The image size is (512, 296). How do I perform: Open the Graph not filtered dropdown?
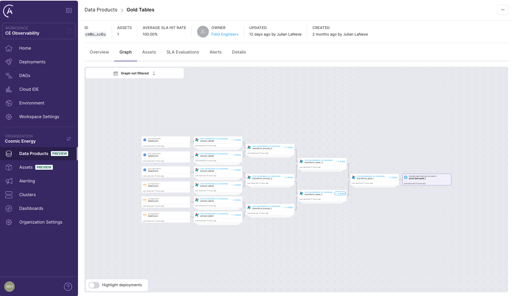click(134, 73)
